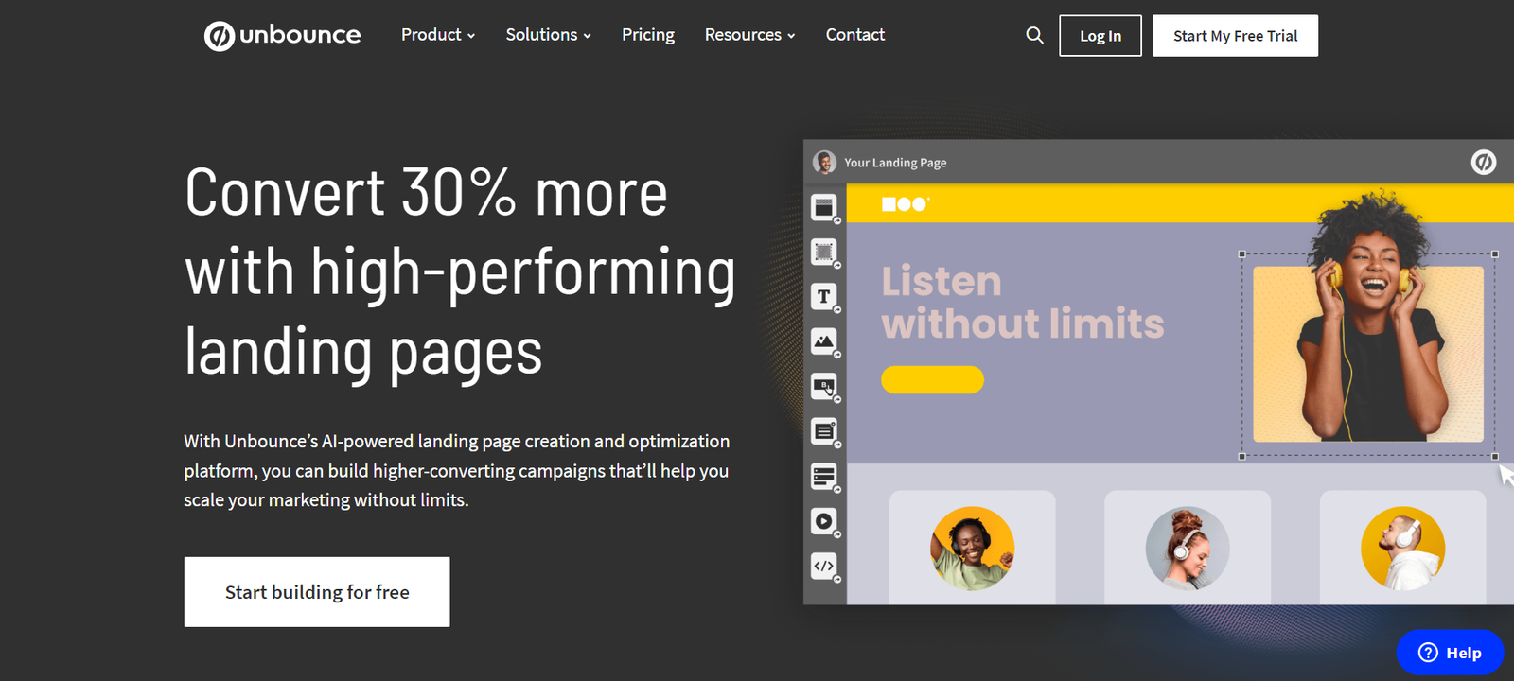Screen dimensions: 1514x681
Task: Click the Unbounce logo in header
Action: pyautogui.click(x=282, y=36)
